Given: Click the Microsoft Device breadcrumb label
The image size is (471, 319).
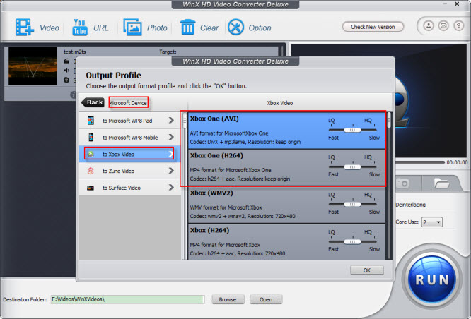Looking at the screenshot, I should coord(128,103).
